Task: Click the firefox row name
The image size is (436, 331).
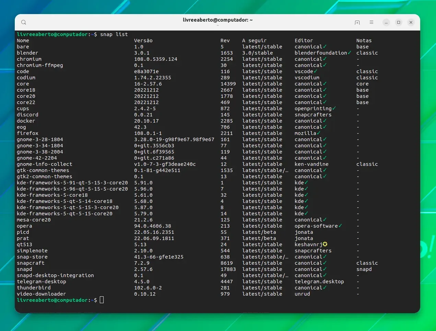Action: (28, 133)
